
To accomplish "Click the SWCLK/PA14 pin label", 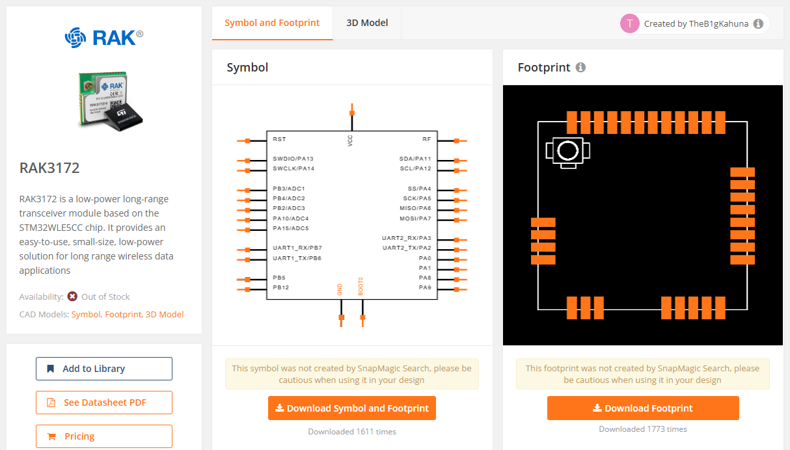I will point(293,168).
